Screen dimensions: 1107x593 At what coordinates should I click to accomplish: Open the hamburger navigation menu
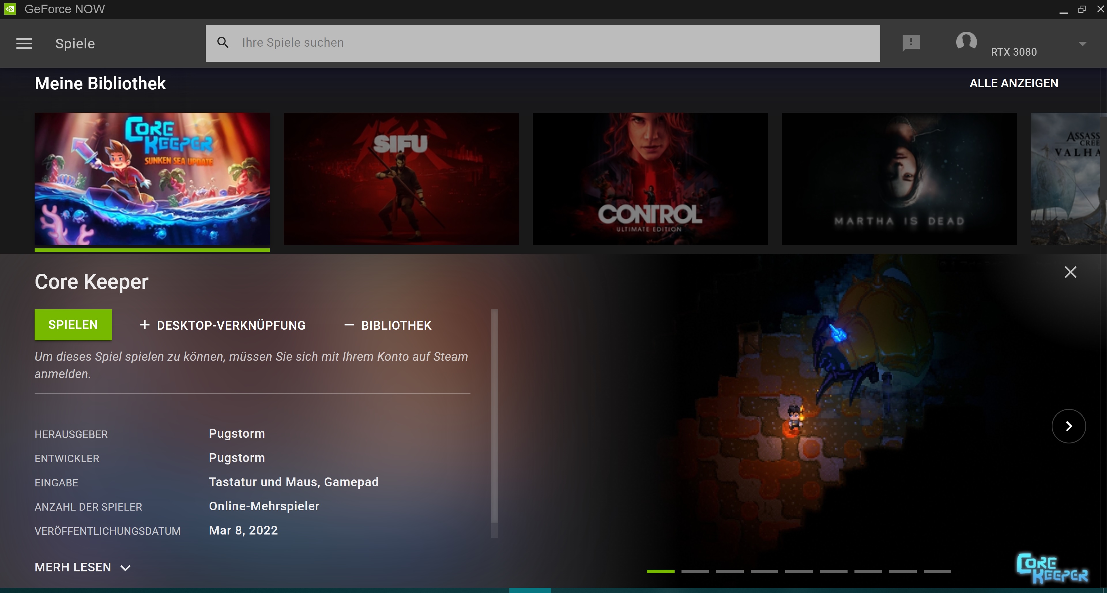(x=24, y=44)
